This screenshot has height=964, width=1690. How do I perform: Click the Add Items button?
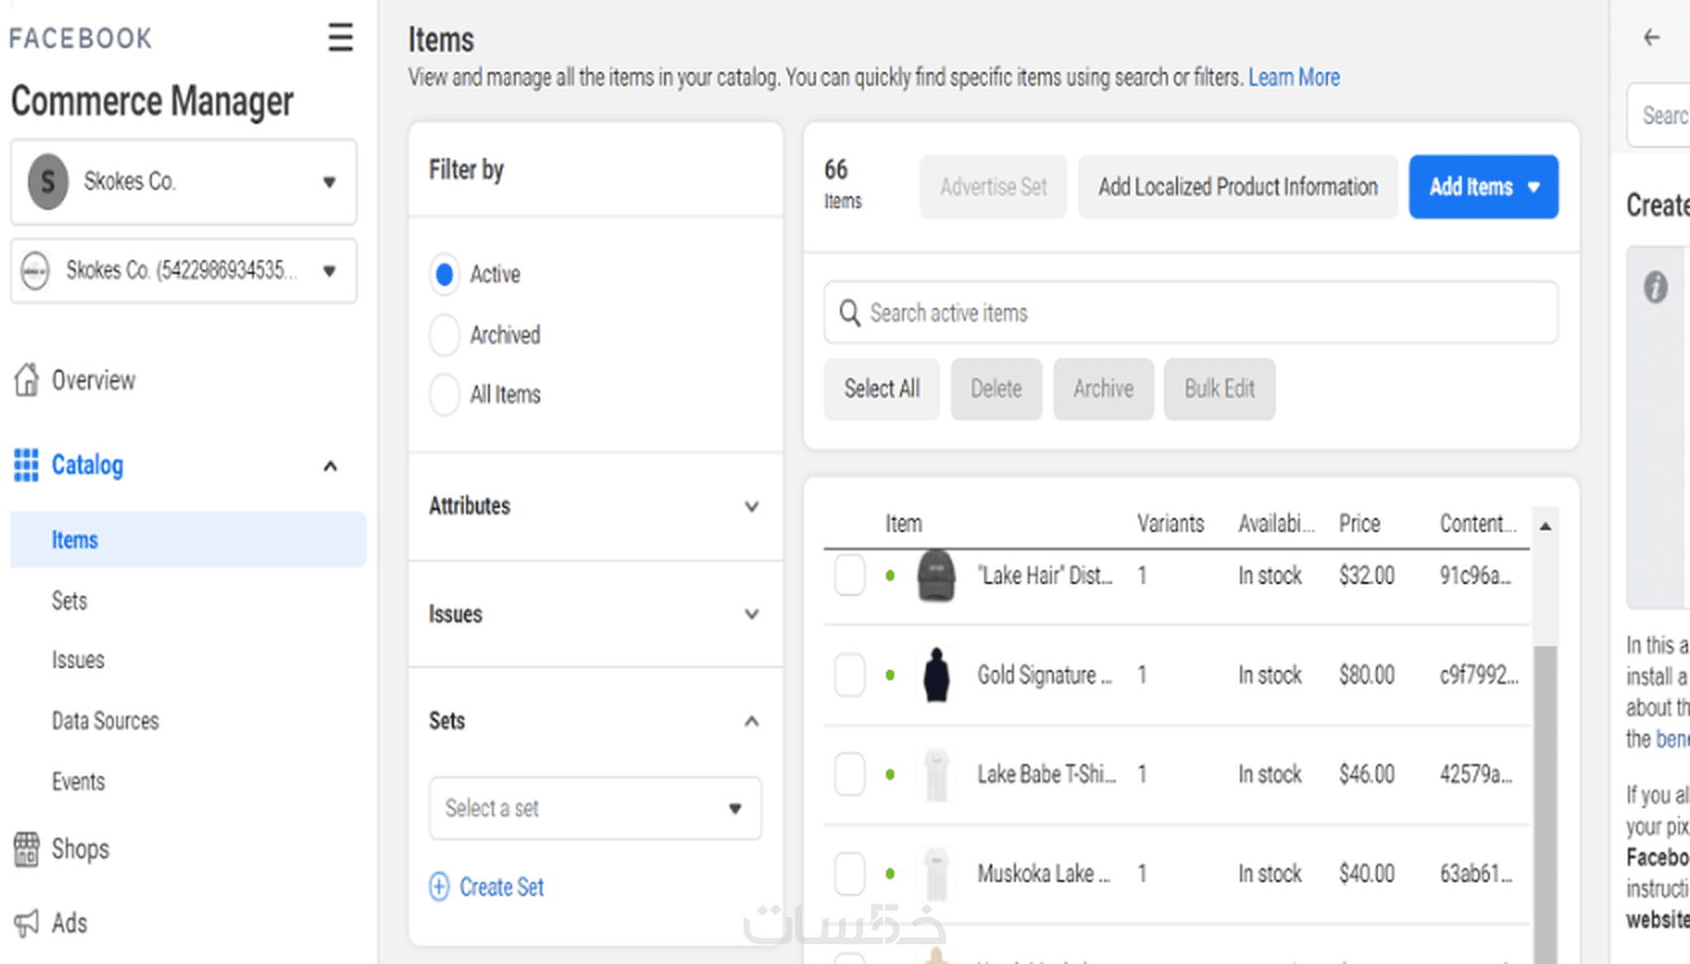click(x=1482, y=187)
